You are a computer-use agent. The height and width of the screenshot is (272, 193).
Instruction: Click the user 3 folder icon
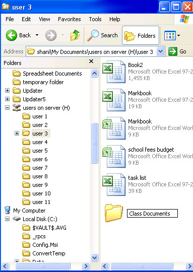(26, 133)
